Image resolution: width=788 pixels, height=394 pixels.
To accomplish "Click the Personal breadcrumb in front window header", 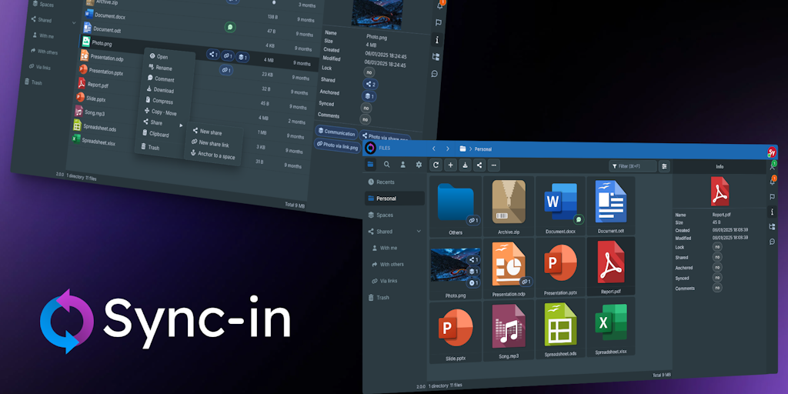I will (482, 149).
